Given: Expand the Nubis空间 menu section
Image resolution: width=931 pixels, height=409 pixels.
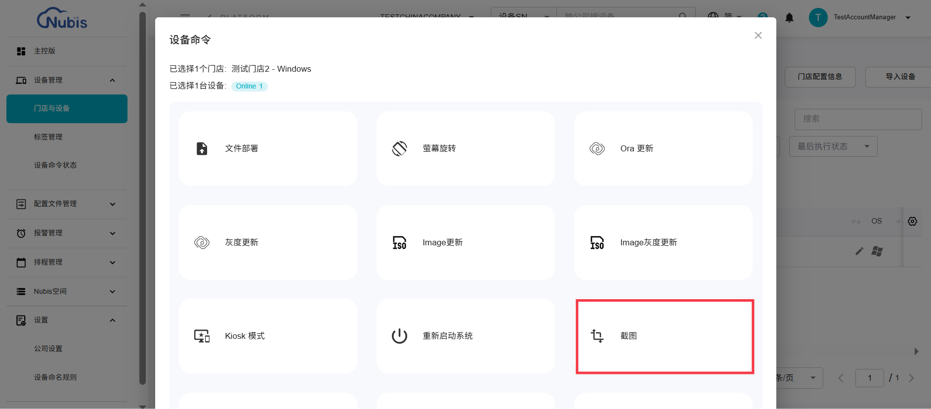Looking at the screenshot, I should (113, 291).
